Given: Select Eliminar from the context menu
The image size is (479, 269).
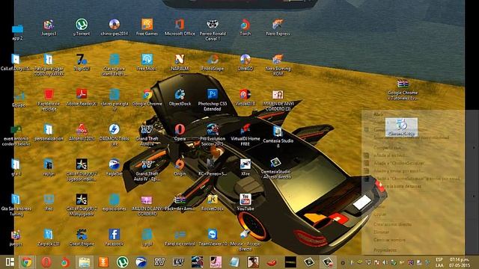Looking at the screenshot, I should tap(381, 232).
